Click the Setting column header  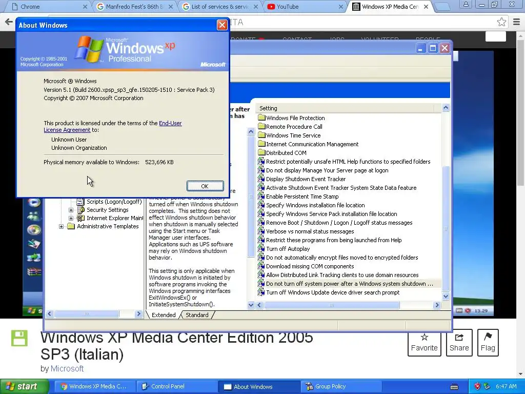click(346, 108)
